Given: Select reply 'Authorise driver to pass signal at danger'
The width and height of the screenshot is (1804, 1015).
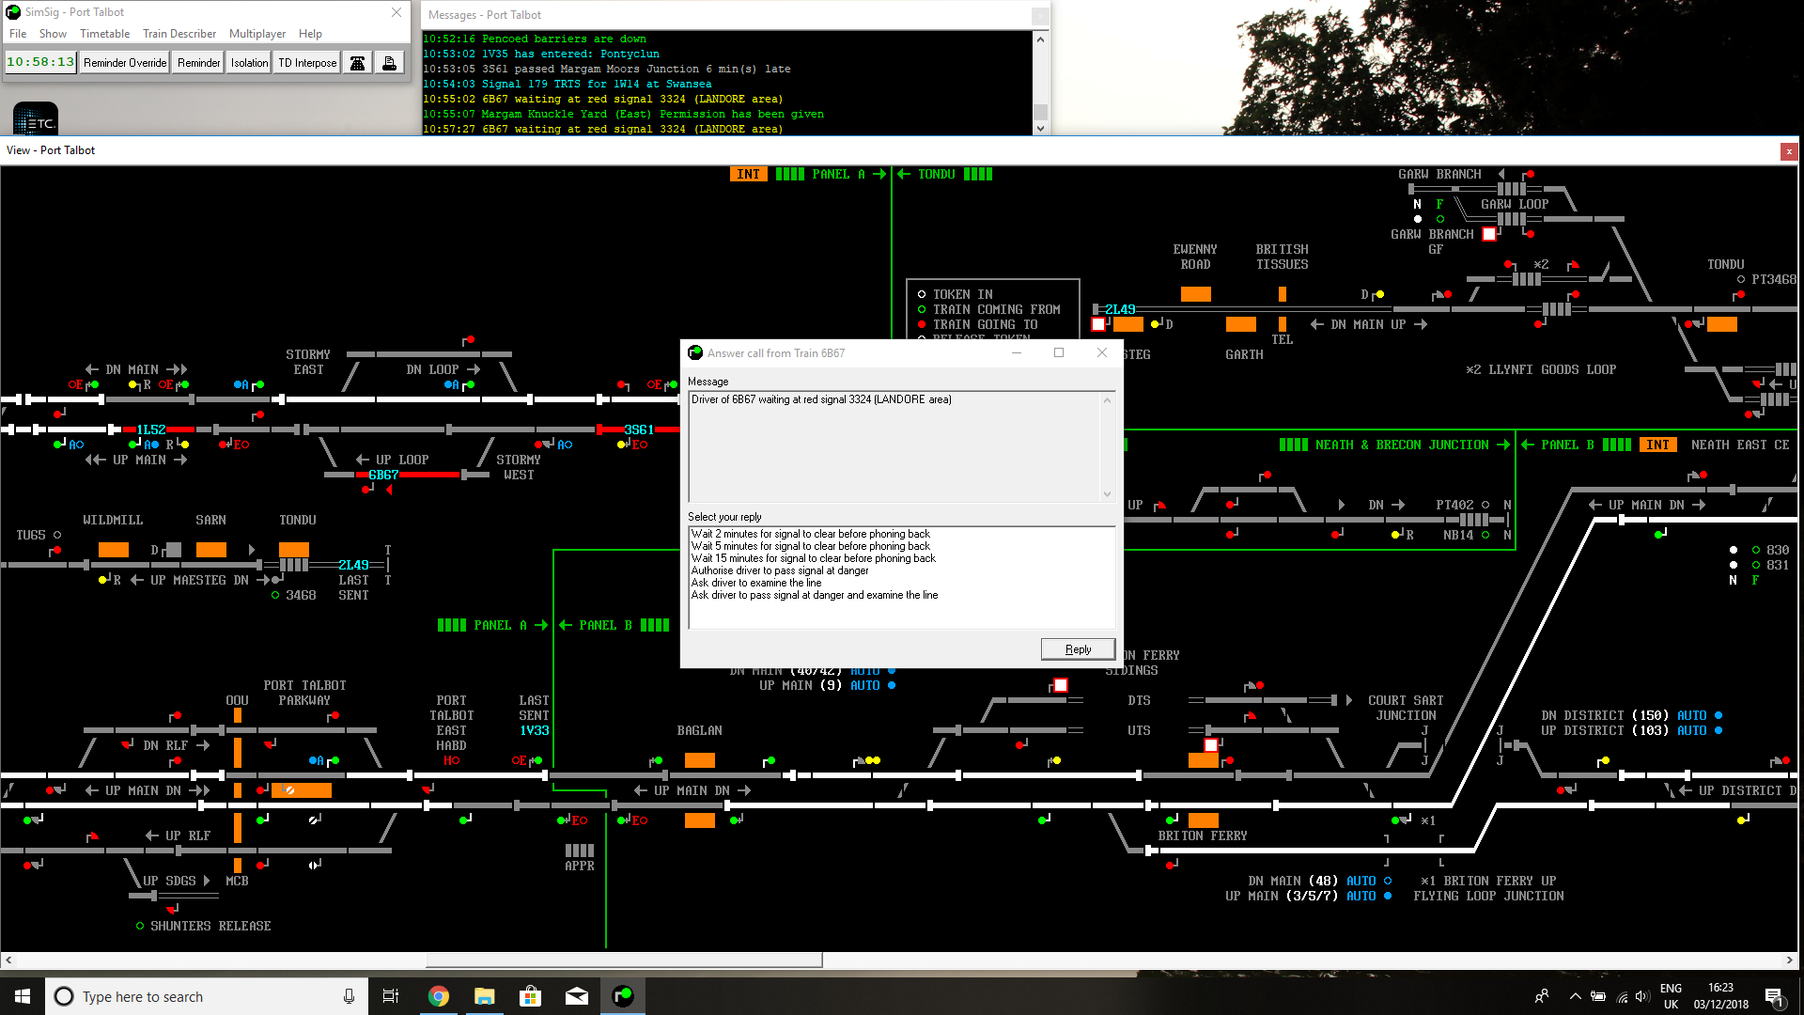Looking at the screenshot, I should (780, 570).
